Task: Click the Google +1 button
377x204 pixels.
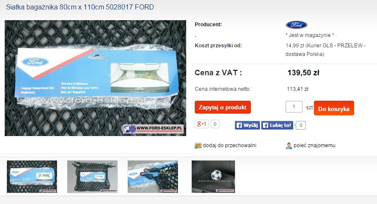Action: [x=202, y=124]
